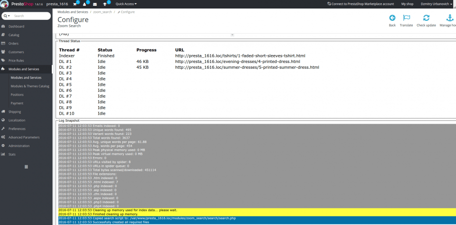Click the Back arrow icon
456x225 pixels.
pyautogui.click(x=392, y=18)
